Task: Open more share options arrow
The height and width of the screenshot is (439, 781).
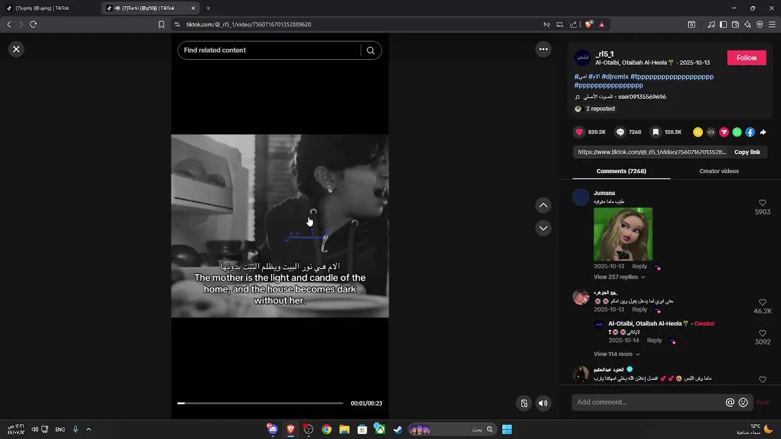Action: pyautogui.click(x=763, y=132)
